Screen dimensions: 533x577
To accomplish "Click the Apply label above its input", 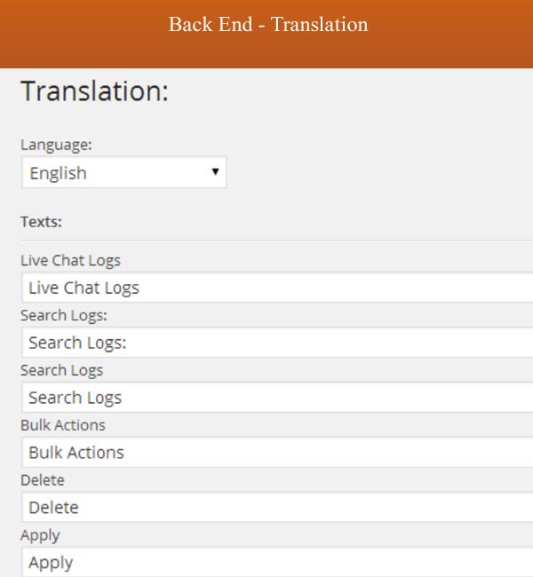I will click(40, 535).
